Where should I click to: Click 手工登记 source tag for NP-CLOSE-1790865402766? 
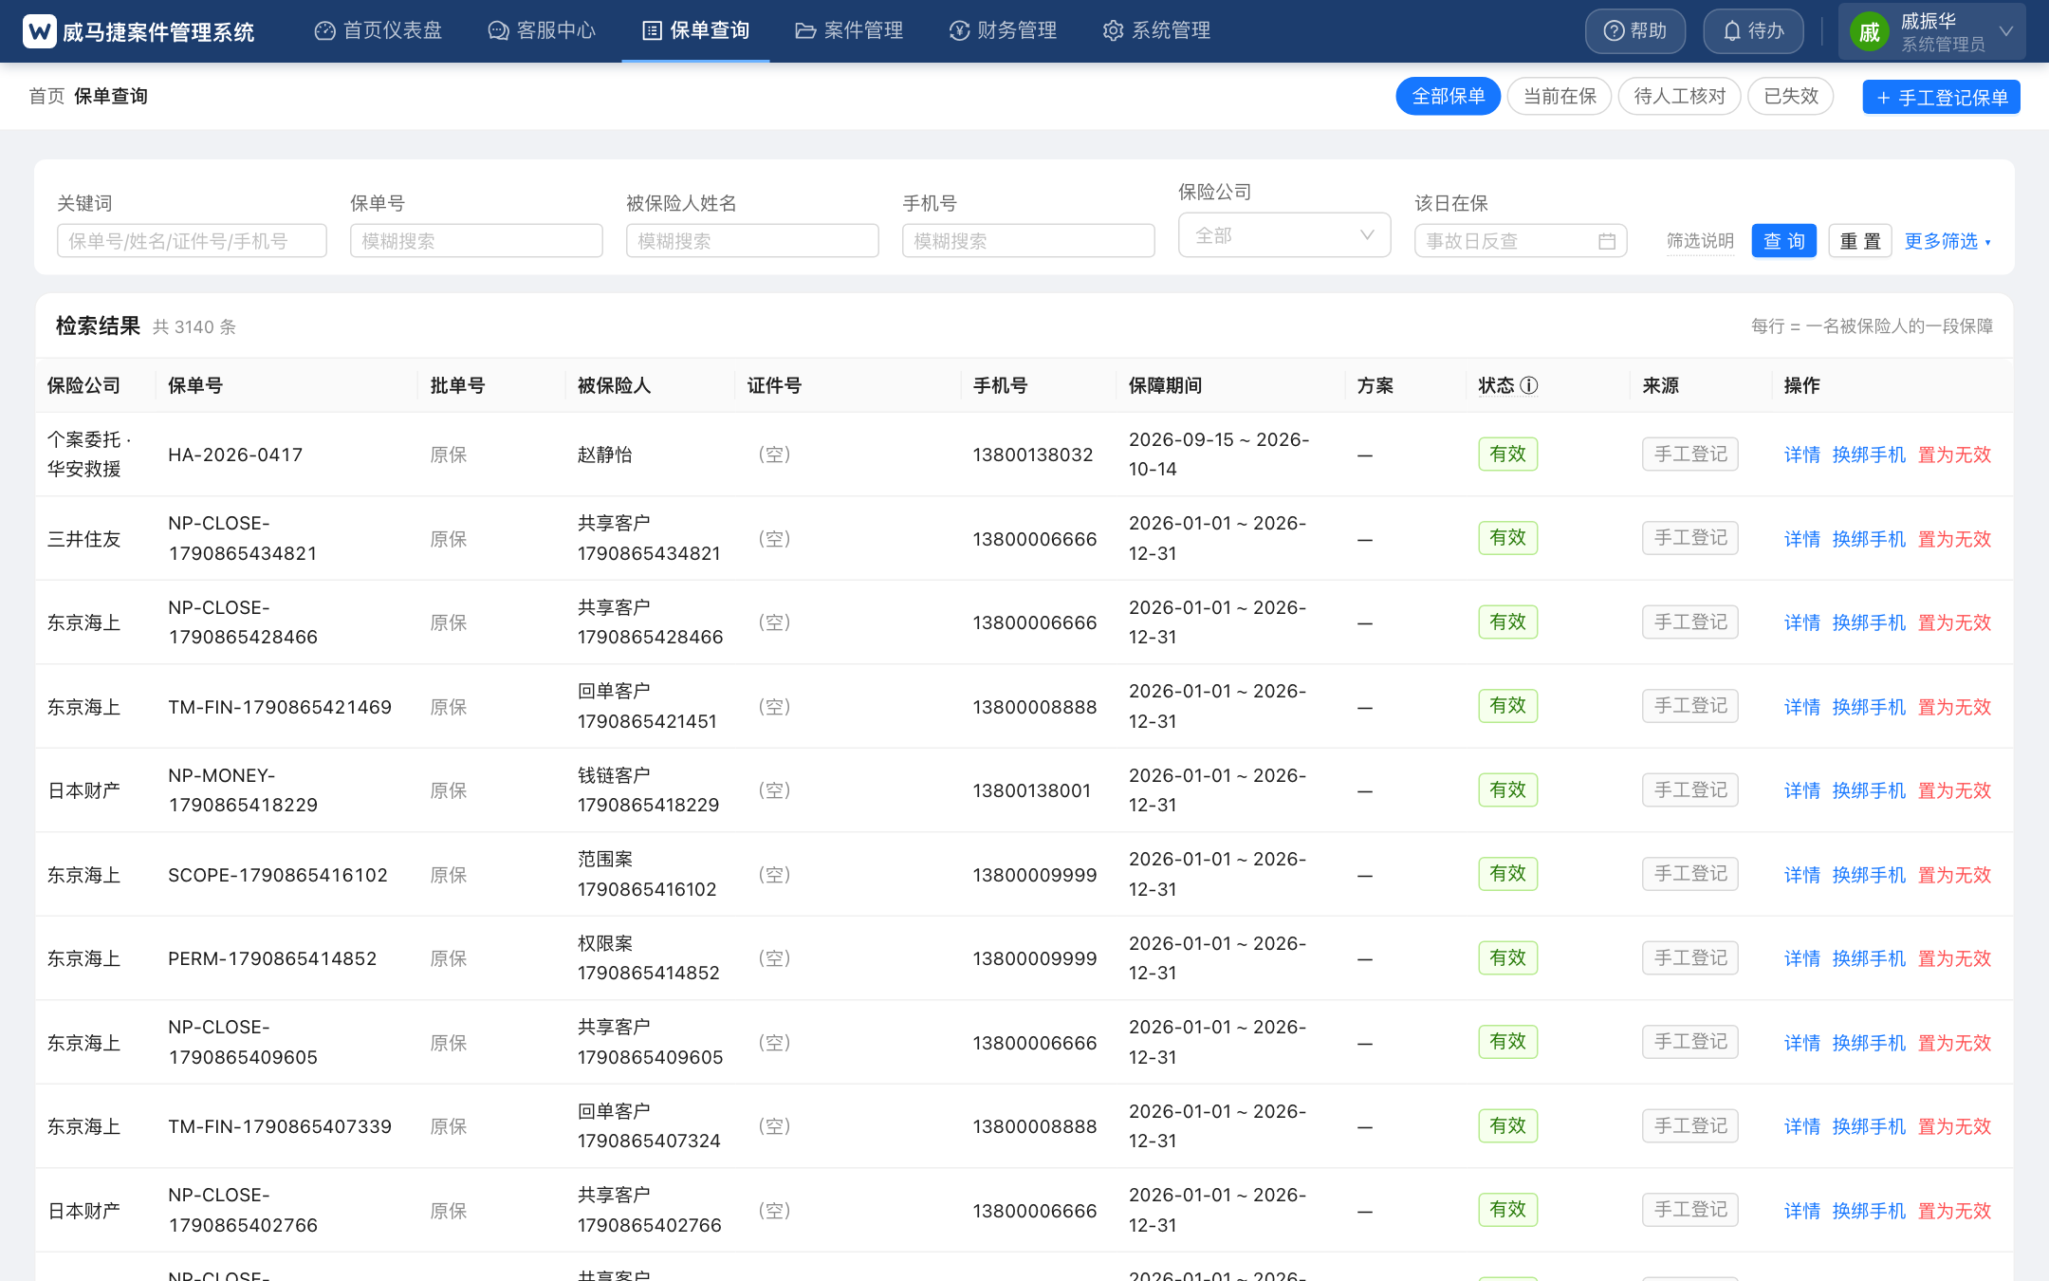click(1690, 1210)
